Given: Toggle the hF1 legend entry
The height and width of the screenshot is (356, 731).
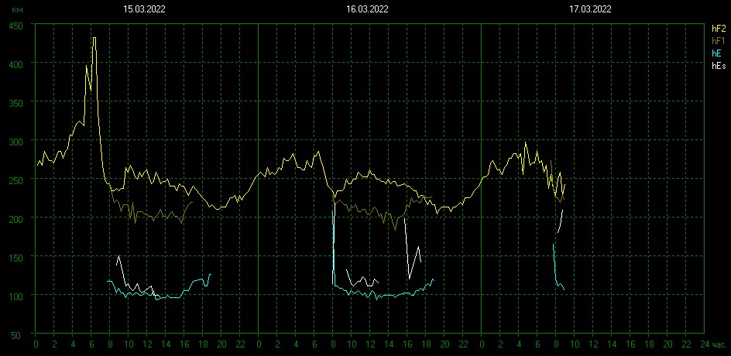Looking at the screenshot, I should point(718,40).
